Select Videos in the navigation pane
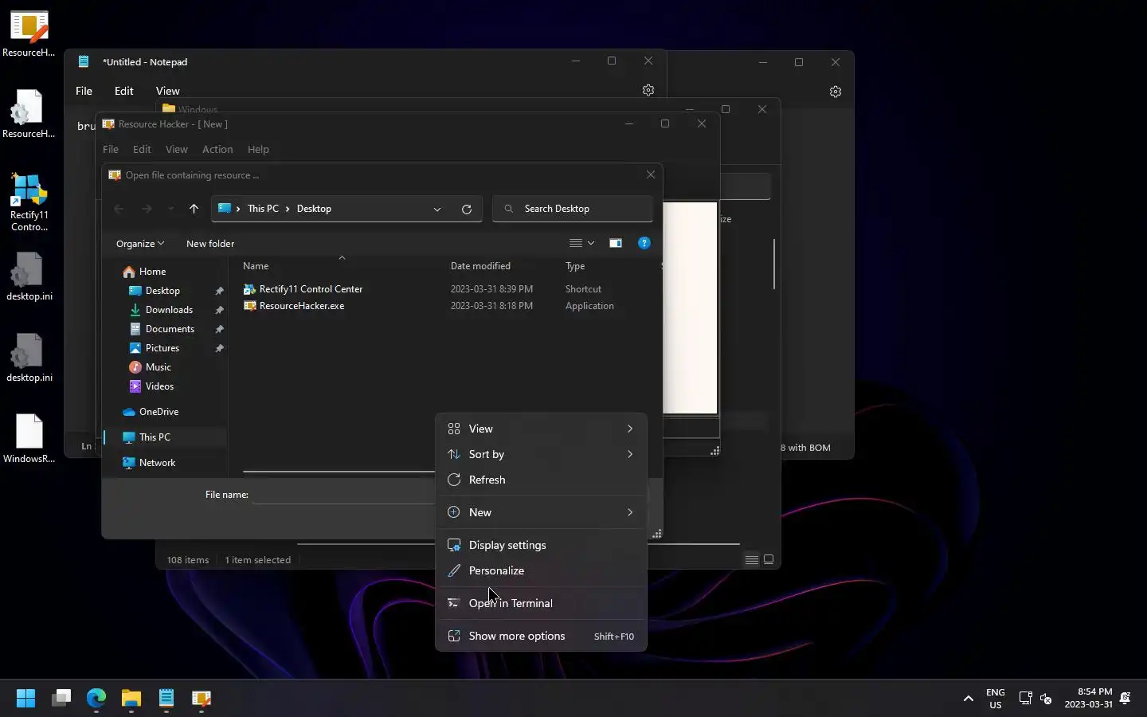The width and height of the screenshot is (1147, 717). (x=159, y=386)
